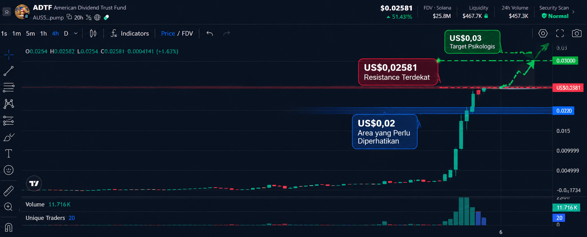This screenshot has height=237, width=587.
Task: Select the brush drawing tool
Action: (x=9, y=137)
